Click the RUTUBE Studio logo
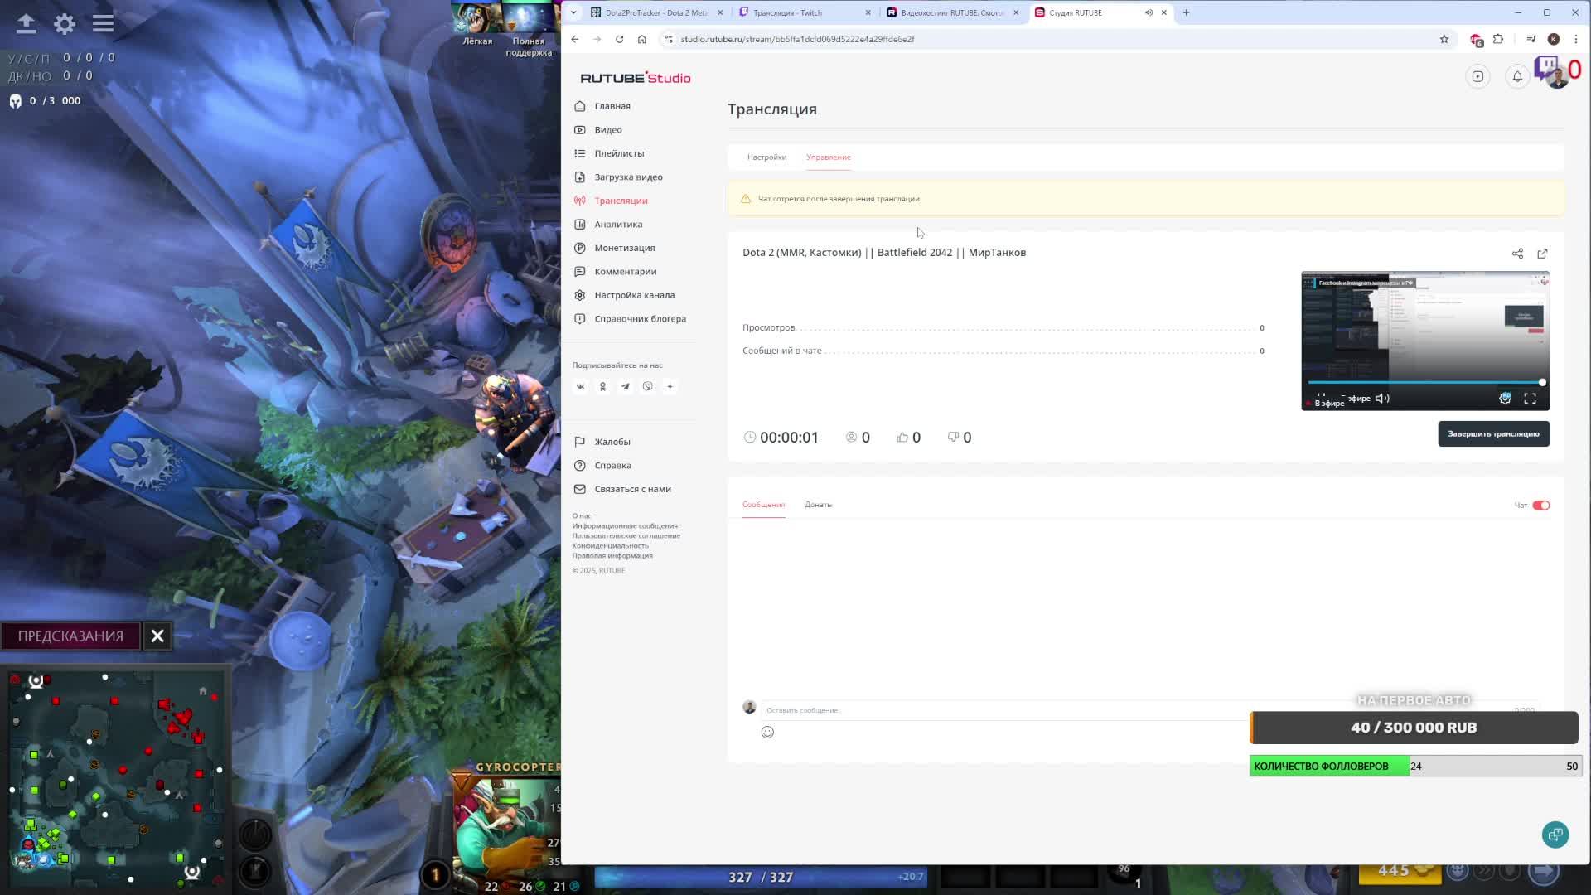 [635, 78]
